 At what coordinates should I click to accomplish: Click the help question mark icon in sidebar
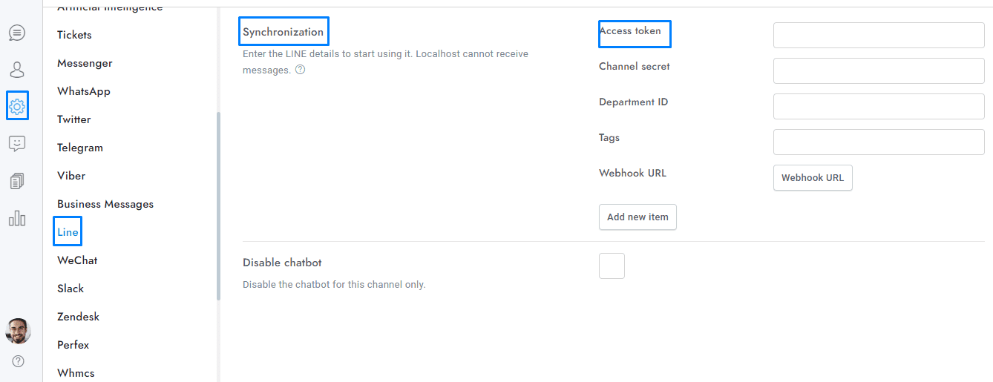[18, 361]
